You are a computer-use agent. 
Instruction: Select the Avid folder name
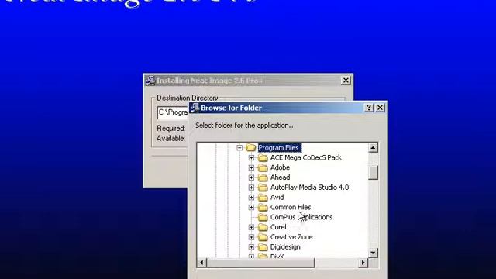coord(277,198)
